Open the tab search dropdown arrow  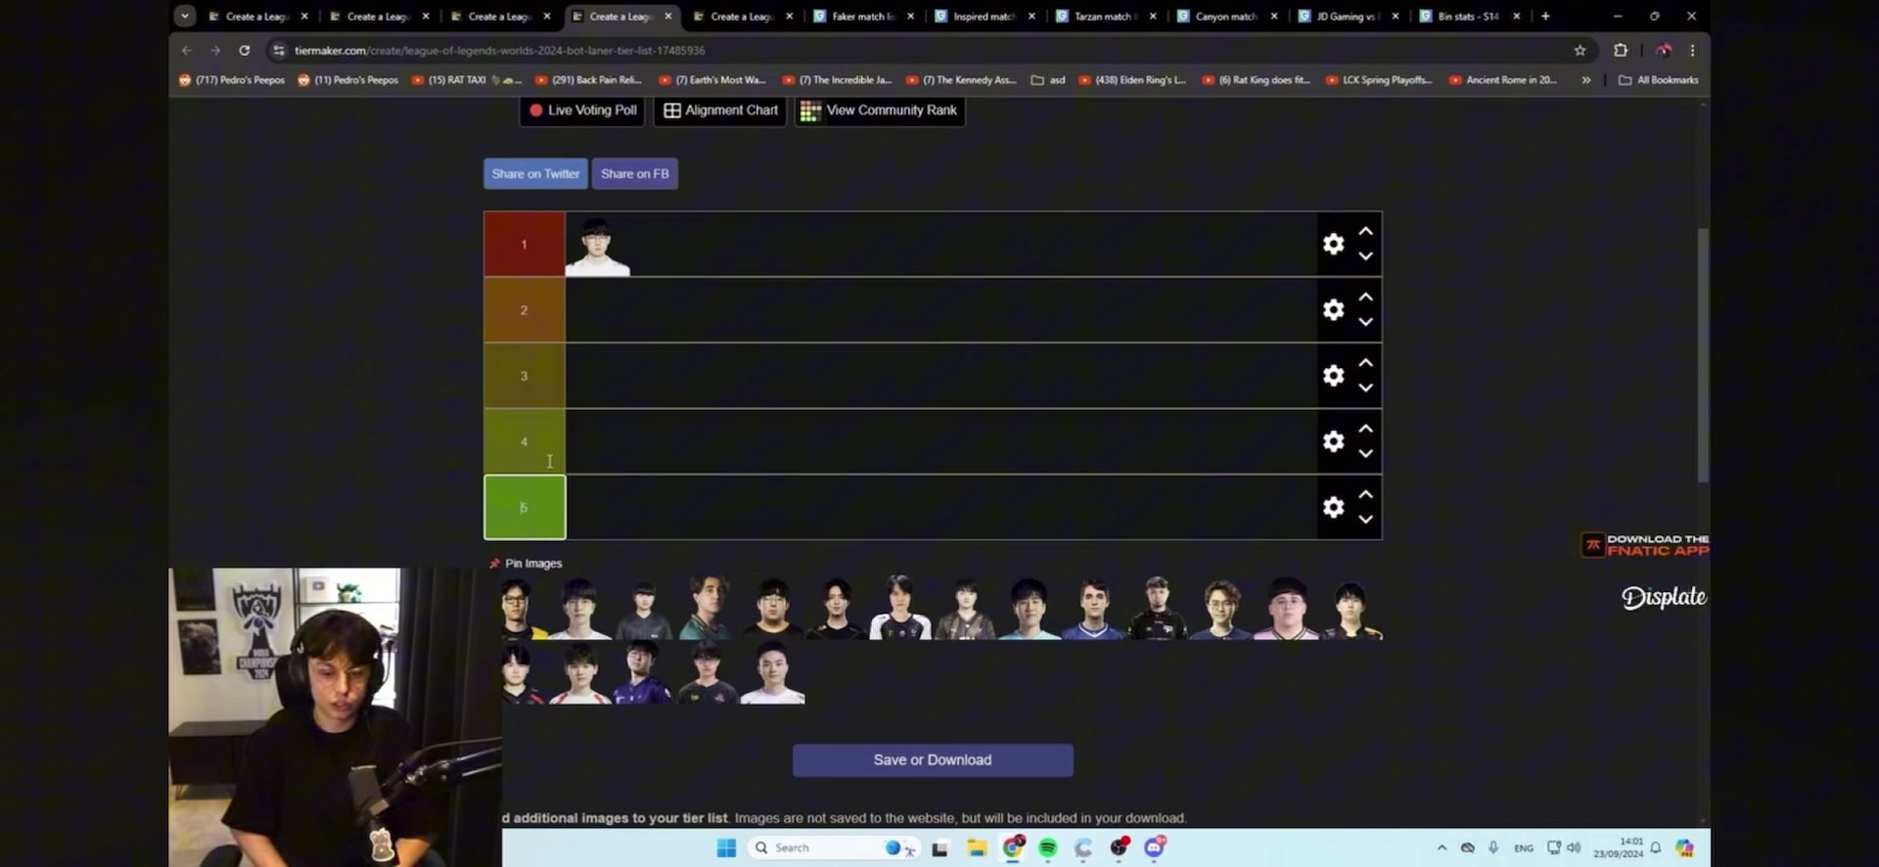pos(185,16)
